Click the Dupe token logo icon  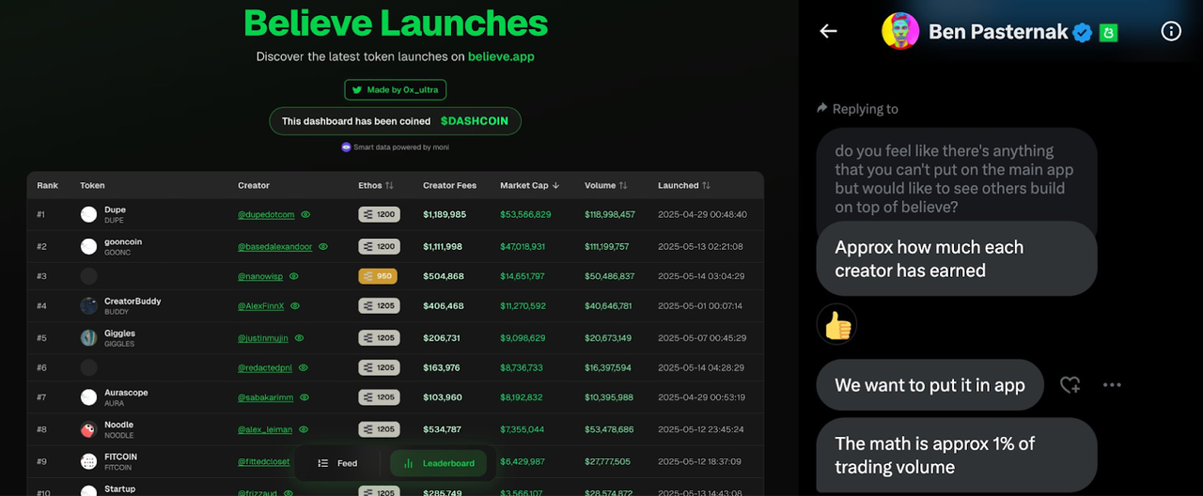(88, 214)
